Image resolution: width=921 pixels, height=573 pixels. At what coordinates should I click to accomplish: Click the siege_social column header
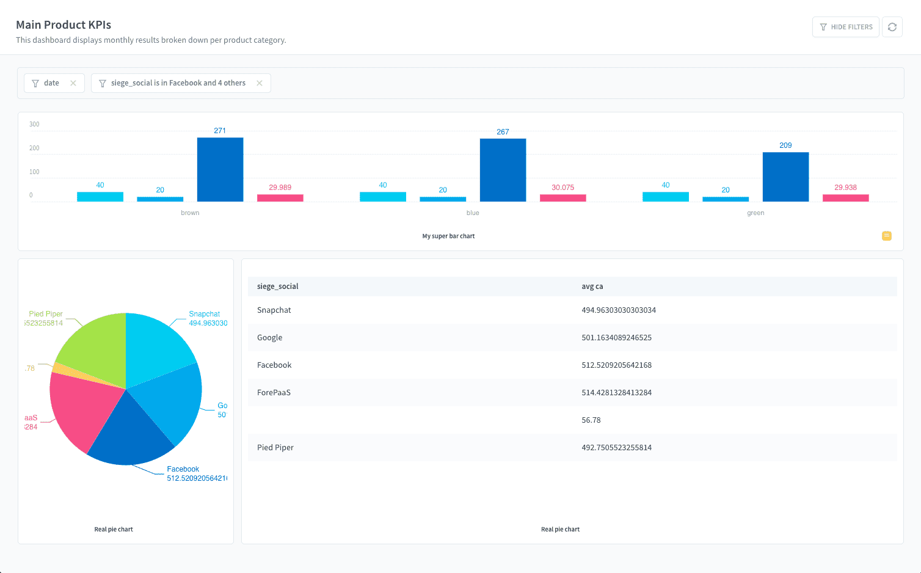tap(278, 286)
